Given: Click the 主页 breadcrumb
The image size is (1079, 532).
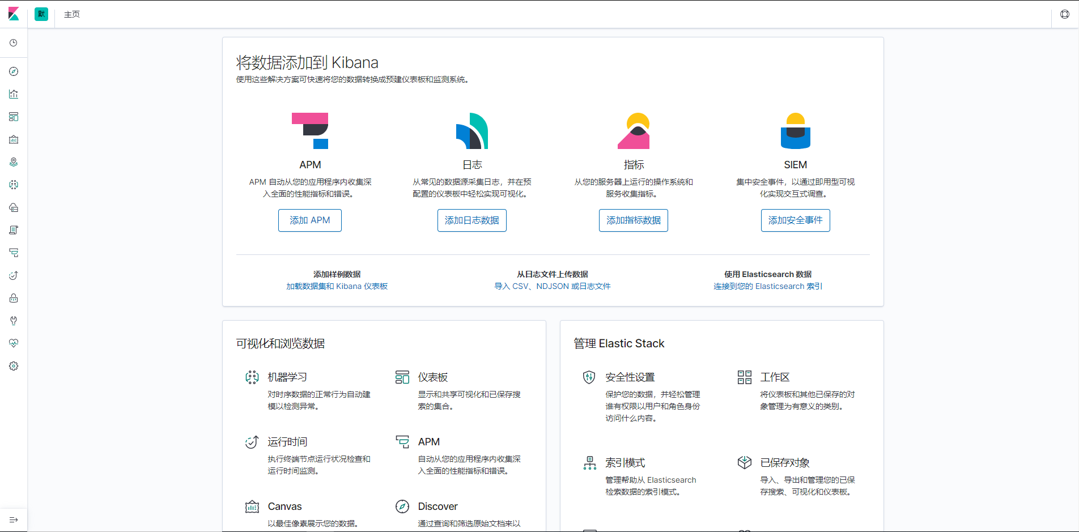Looking at the screenshot, I should (x=72, y=14).
